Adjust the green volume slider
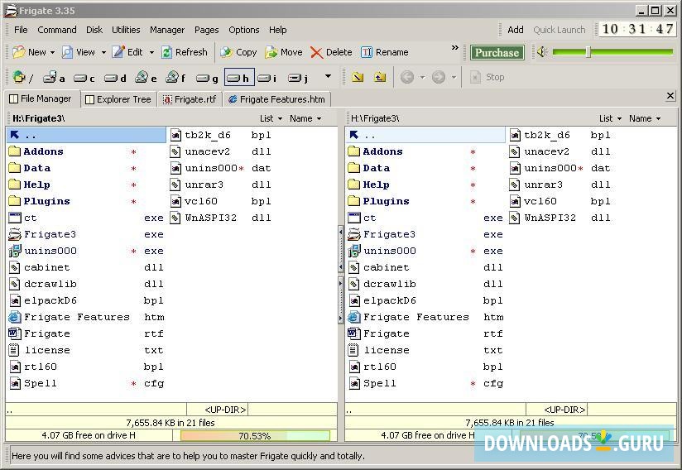This screenshot has height=470, width=682. click(x=588, y=52)
